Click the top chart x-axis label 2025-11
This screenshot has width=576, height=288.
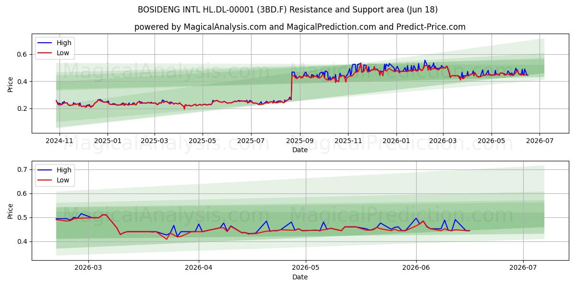coord(348,142)
